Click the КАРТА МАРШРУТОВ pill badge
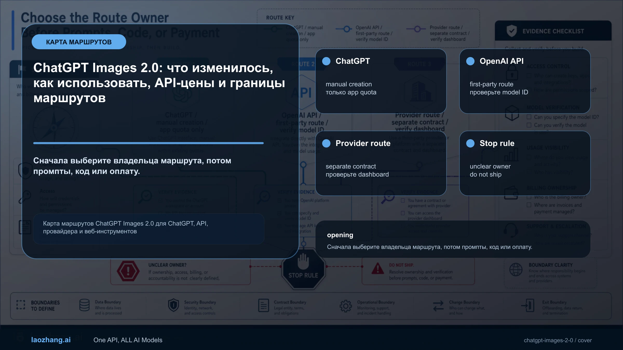Screen dimensions: 623x350 click(x=79, y=42)
